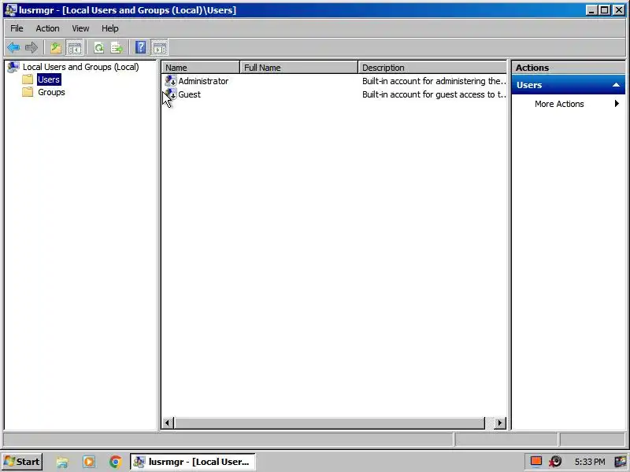
Task: Toggle Show/Hide Console Tree toolbar icon
Action: [74, 48]
